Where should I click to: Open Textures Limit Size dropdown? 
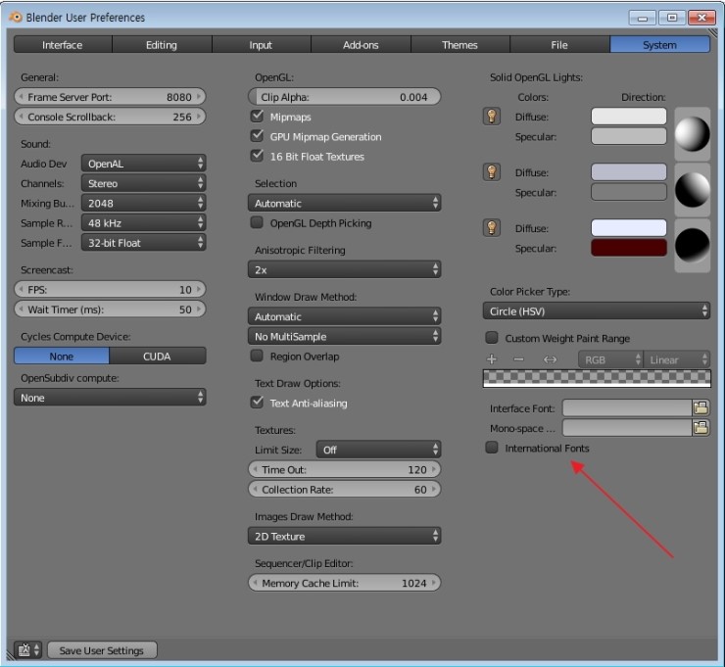[378, 450]
